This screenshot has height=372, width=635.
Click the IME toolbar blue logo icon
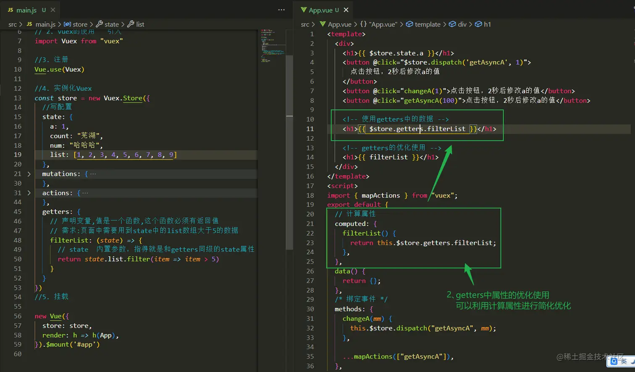[x=614, y=361]
